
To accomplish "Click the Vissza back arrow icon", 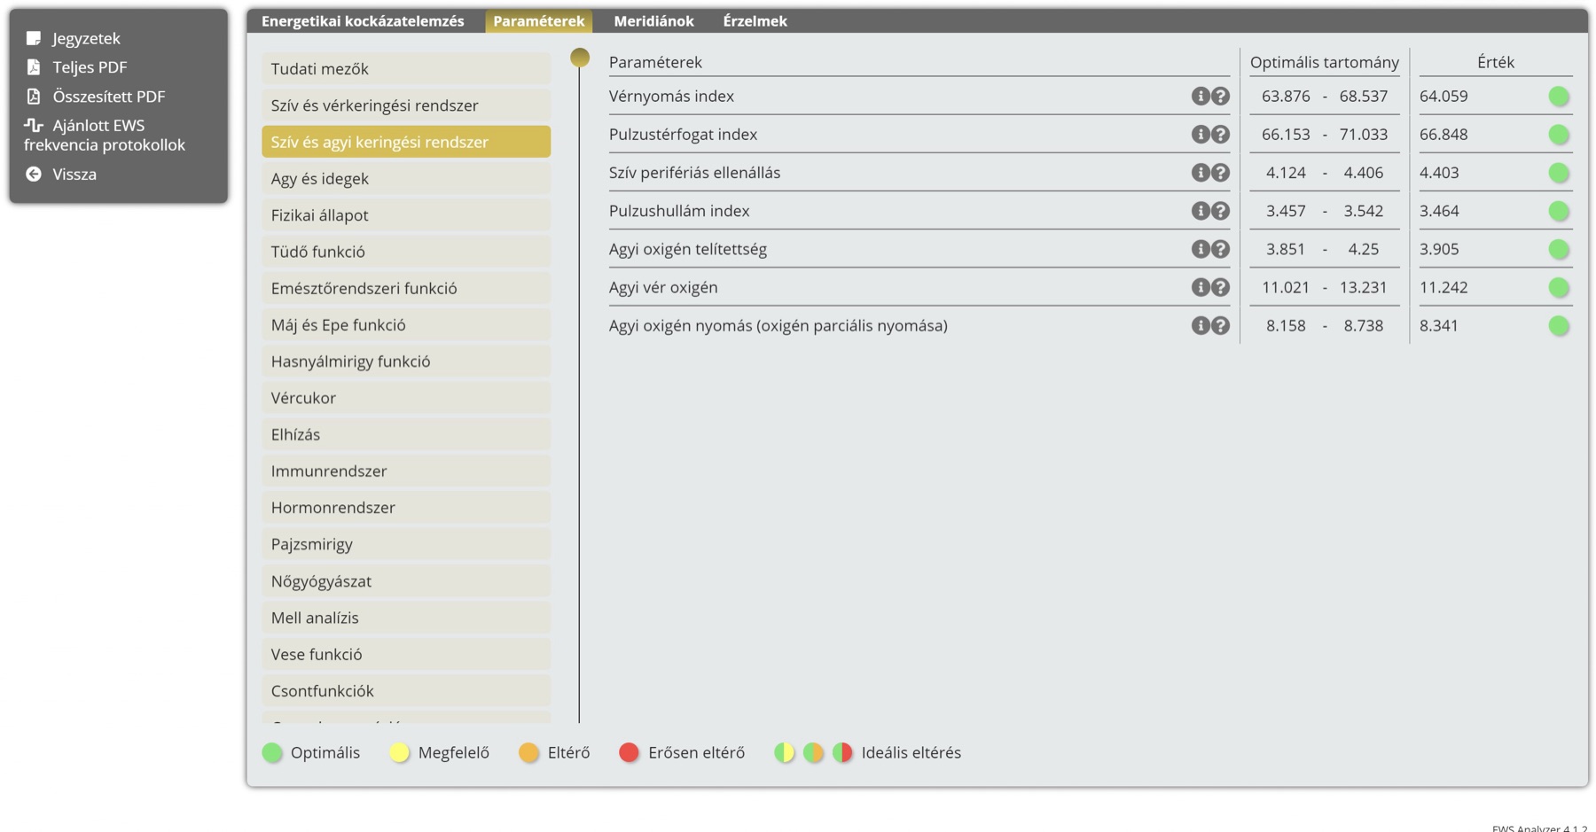I will [x=34, y=175].
